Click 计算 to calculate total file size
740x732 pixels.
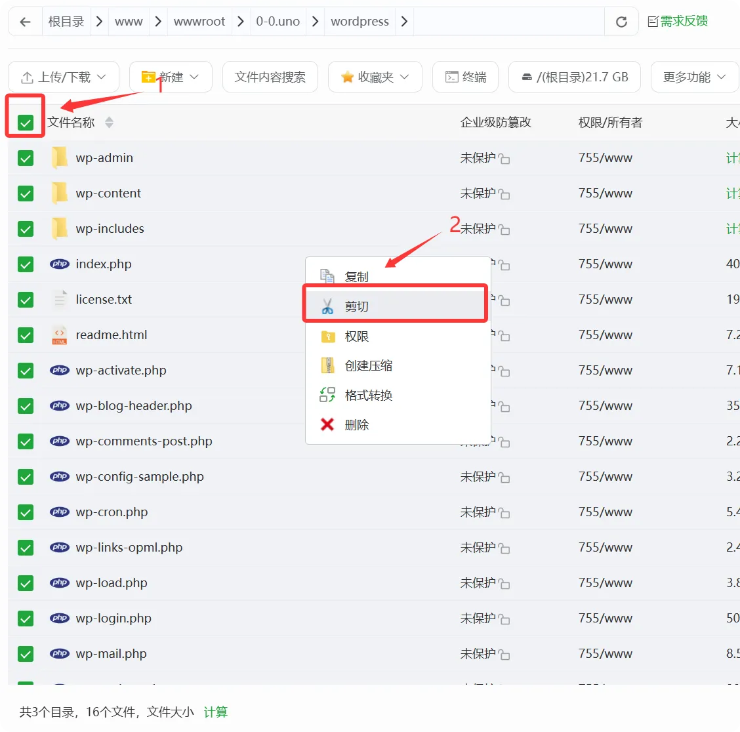215,712
